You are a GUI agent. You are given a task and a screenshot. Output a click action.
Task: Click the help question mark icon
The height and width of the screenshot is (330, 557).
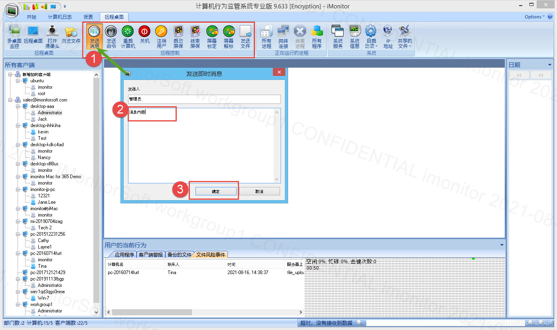(x=550, y=17)
